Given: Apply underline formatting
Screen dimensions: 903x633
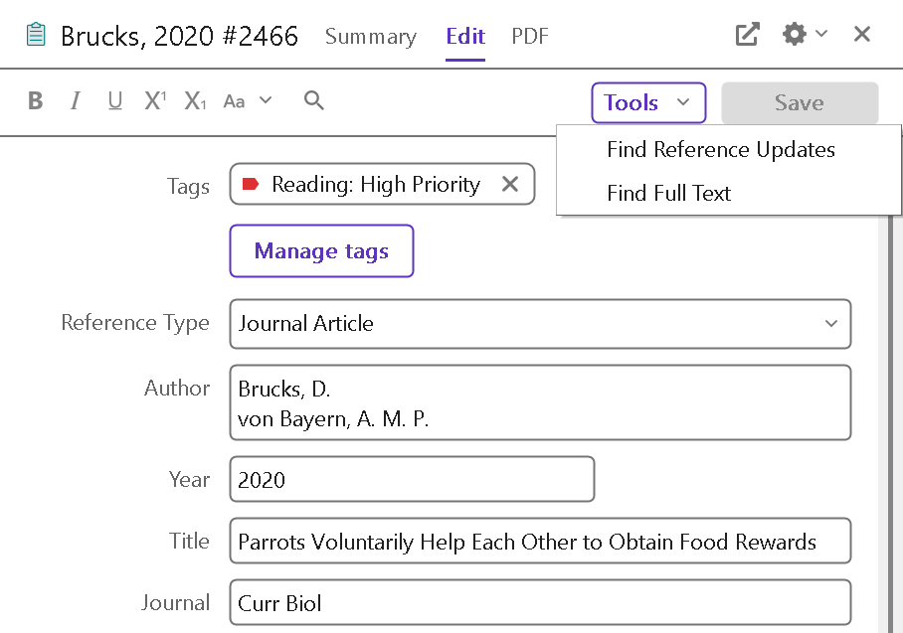Looking at the screenshot, I should pyautogui.click(x=114, y=101).
